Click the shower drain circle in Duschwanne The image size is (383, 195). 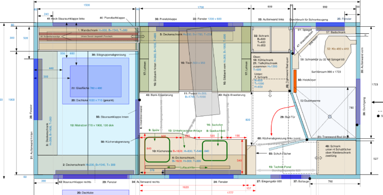tap(329, 117)
